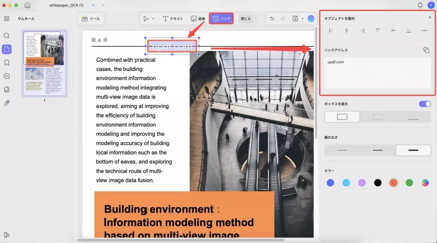The image size is (437, 243).
Task: Open the bookmarks panel in sidebar
Action: [x=7, y=63]
